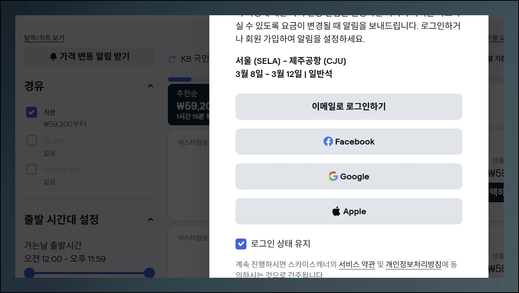This screenshot has height=293, width=519.
Task: Toggle the 1회 경유 checkbox
Action: [32, 141]
